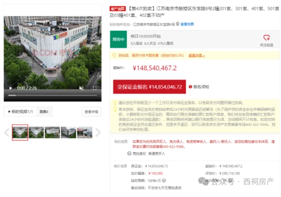This screenshot has height=197, width=281.
Task: Select the last storefront thumbnail
Action: (84, 132)
